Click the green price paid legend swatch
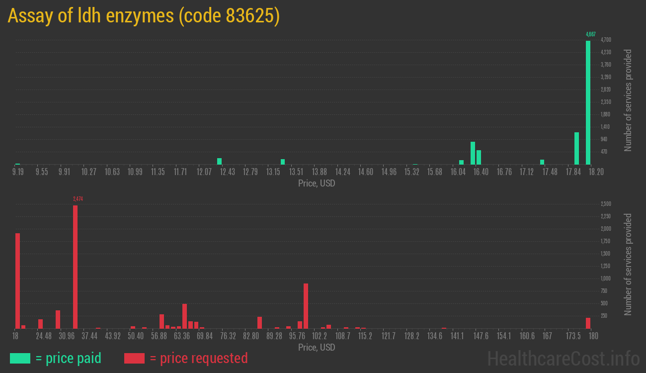The height and width of the screenshot is (373, 646). click(x=20, y=358)
